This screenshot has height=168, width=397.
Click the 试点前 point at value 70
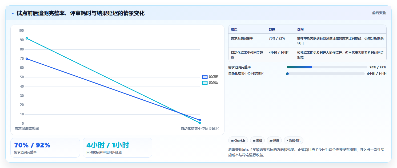pos(27,59)
